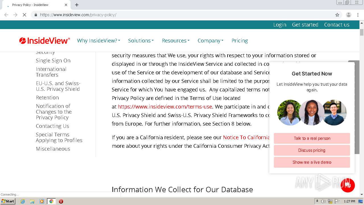Go to Notification of Changes section
The width and height of the screenshot is (364, 205).
[54, 112]
